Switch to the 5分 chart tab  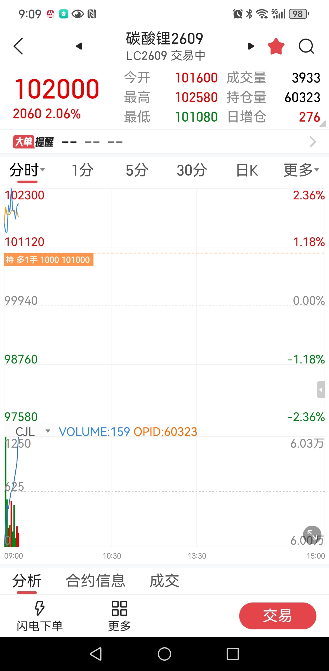click(x=137, y=170)
